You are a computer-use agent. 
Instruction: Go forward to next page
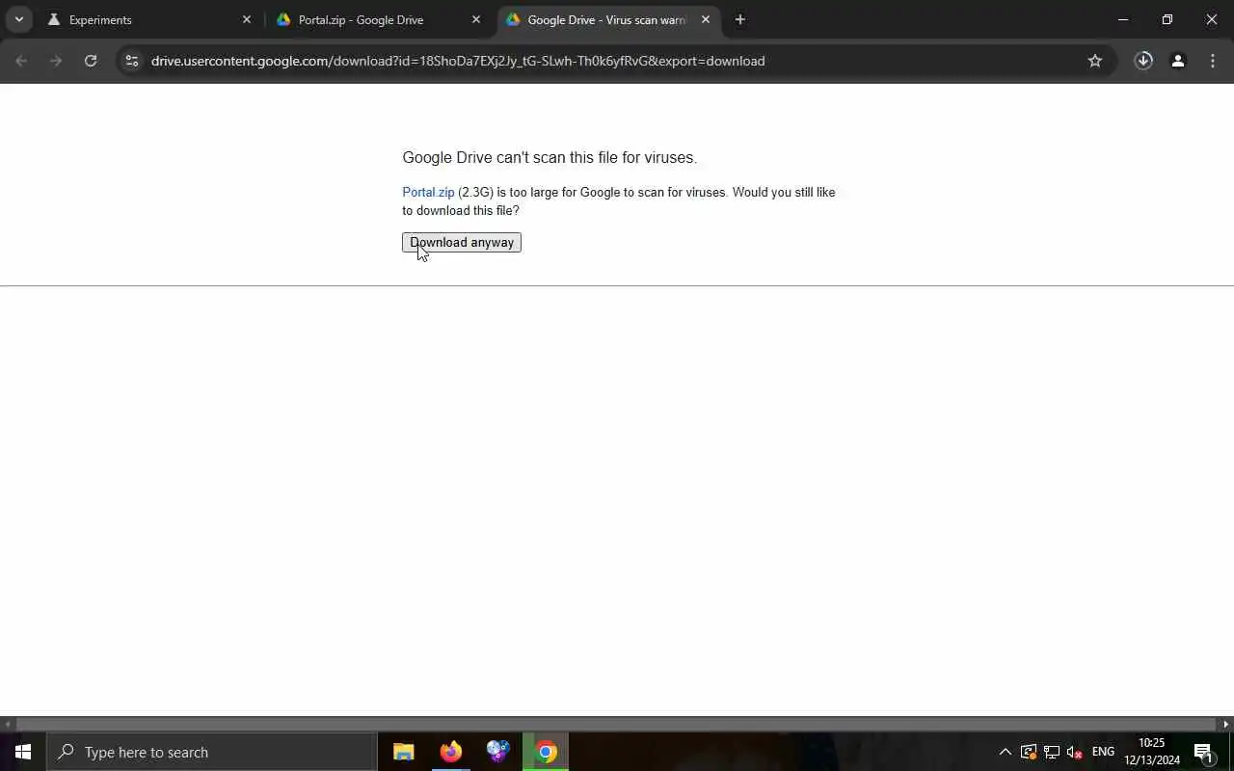click(x=56, y=61)
